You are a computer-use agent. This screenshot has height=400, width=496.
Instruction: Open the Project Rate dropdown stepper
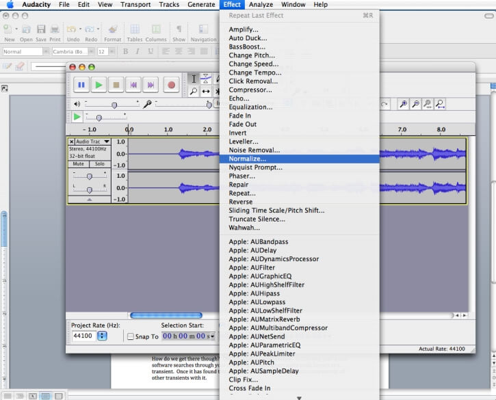point(102,336)
